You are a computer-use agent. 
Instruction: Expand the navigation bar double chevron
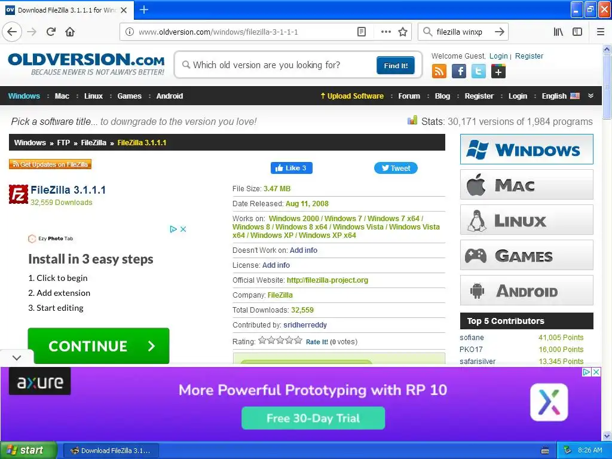tap(590, 96)
